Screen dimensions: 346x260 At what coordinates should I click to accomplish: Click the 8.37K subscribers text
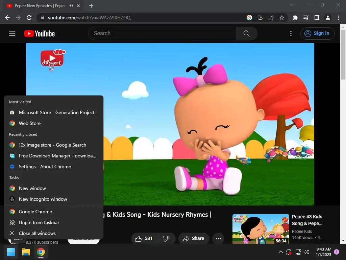tap(42, 242)
